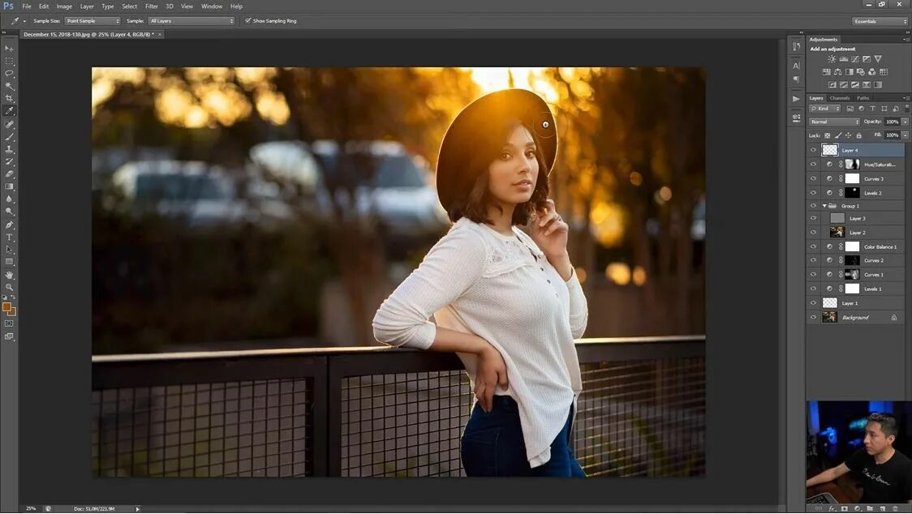Collapse the Group 1 disclosure triangle
The height and width of the screenshot is (514, 912).
[824, 206]
